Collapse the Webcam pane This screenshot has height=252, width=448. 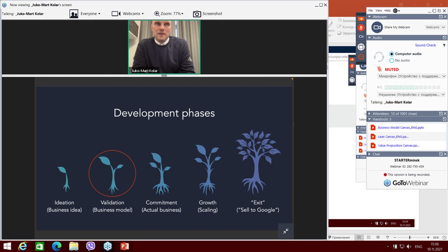coord(370,17)
